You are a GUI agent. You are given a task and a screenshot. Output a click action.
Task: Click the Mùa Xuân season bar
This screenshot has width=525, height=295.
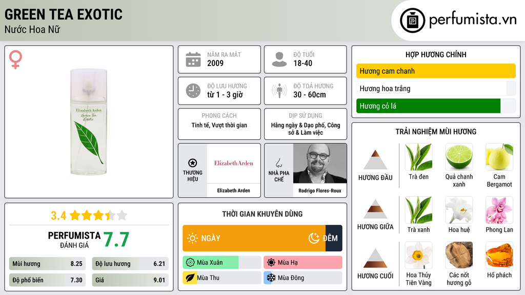[x=222, y=263]
